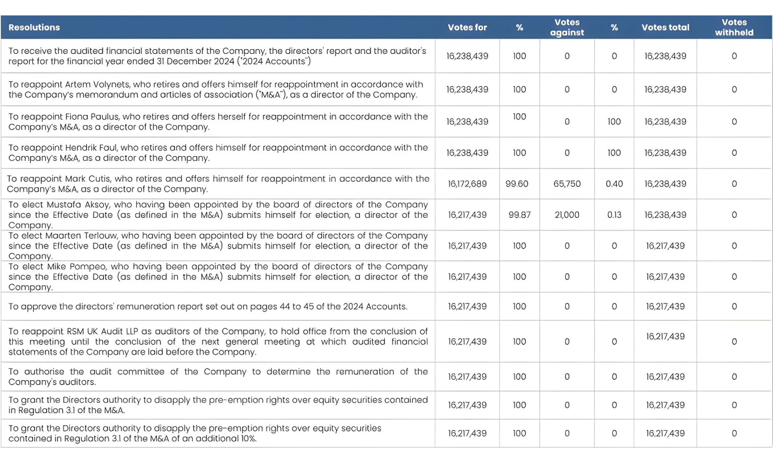
Task: Click the Artem Volynets reappointment resolution
Action: (x=216, y=90)
